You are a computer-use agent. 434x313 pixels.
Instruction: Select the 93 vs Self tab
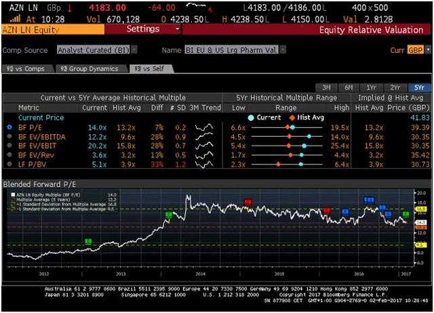coord(151,69)
